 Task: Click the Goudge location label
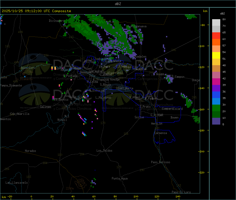tap(115, 79)
